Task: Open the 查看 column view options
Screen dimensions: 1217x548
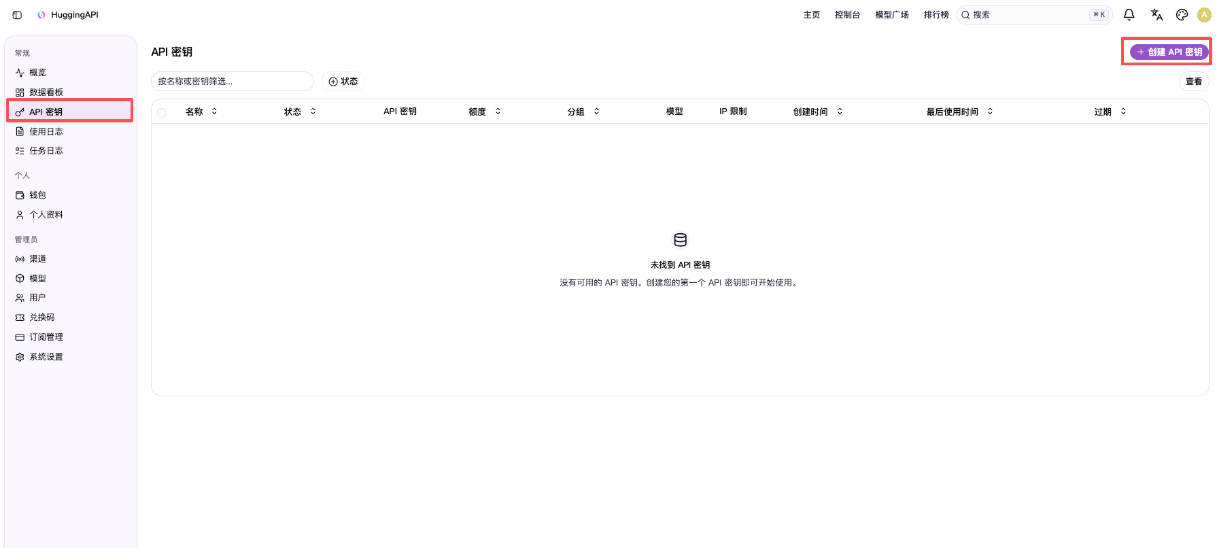Action: [1194, 82]
